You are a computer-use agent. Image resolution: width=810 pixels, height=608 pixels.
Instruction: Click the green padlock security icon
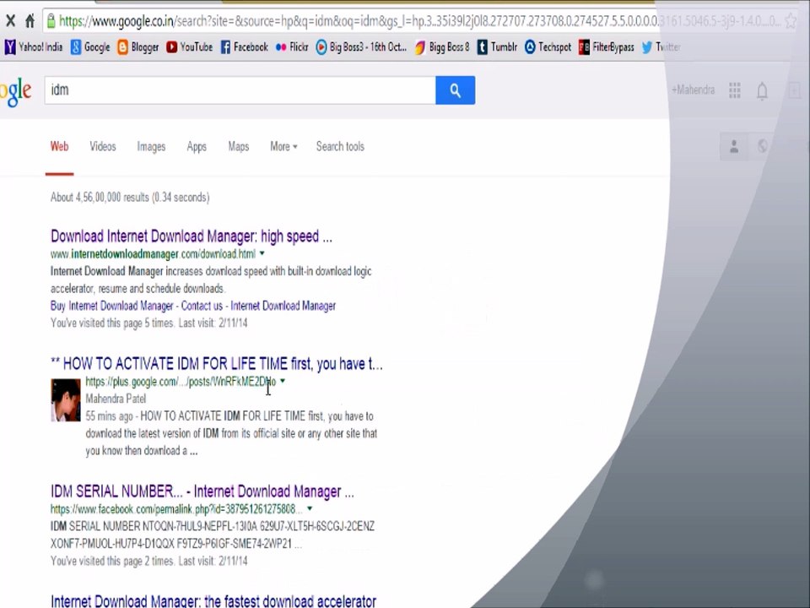click(x=51, y=20)
